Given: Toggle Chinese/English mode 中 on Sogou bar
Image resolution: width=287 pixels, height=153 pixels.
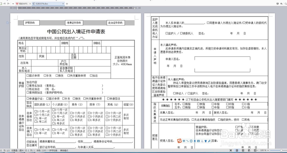Looking at the screenshot, I should pyautogui.click(x=184, y=141).
